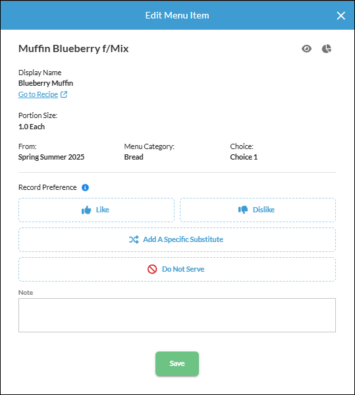Click the thumbs down icon

click(x=243, y=210)
